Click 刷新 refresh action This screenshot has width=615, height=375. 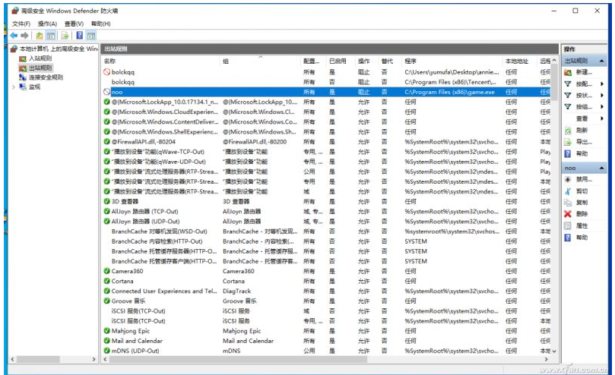tap(582, 130)
